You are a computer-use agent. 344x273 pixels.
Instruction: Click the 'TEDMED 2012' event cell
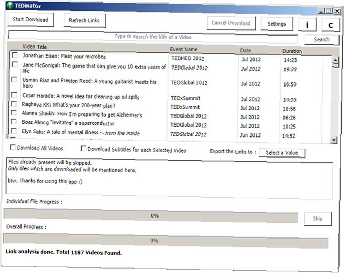pyautogui.click(x=188, y=58)
